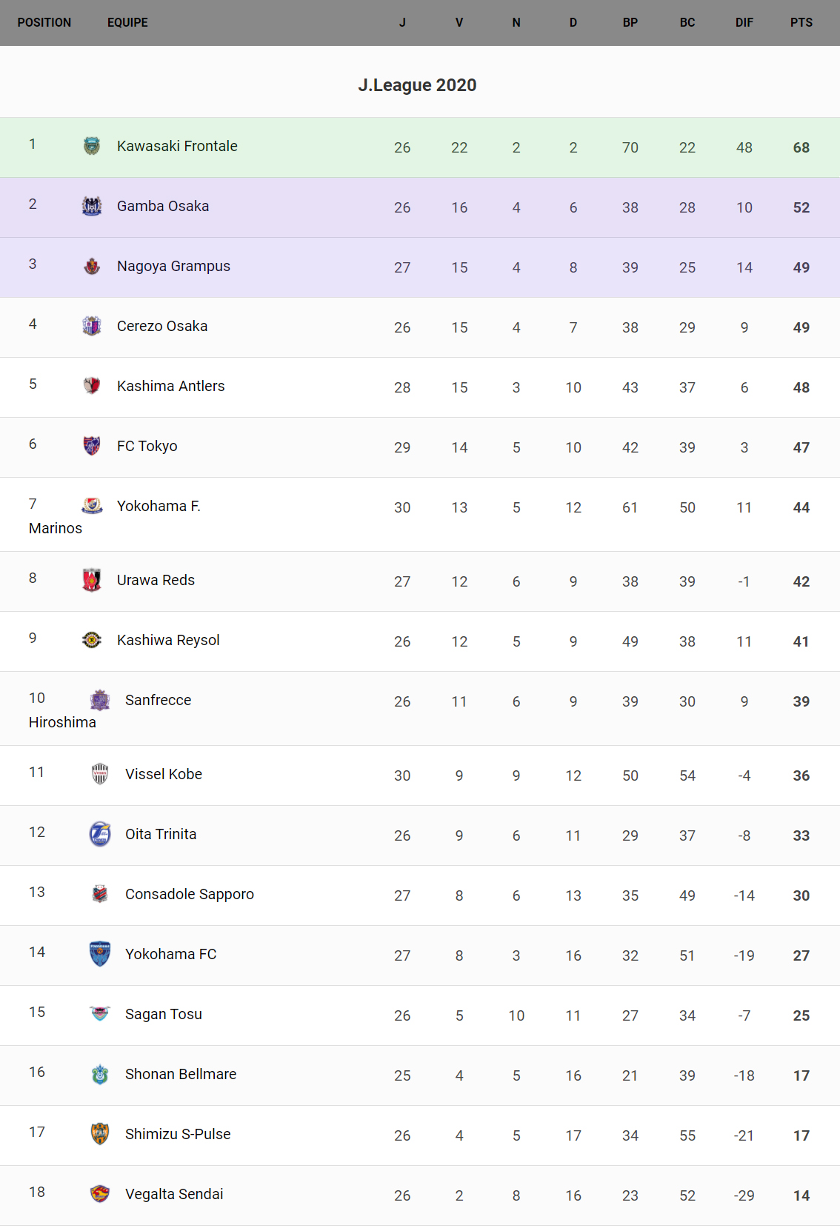Select the Sagan Tosu team name
The height and width of the screenshot is (1231, 840).
[164, 1014]
